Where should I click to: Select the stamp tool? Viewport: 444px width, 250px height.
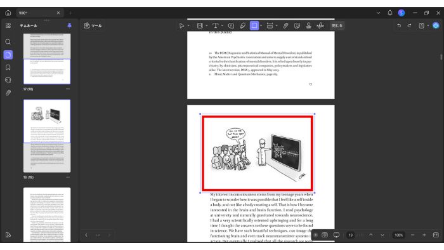309,25
